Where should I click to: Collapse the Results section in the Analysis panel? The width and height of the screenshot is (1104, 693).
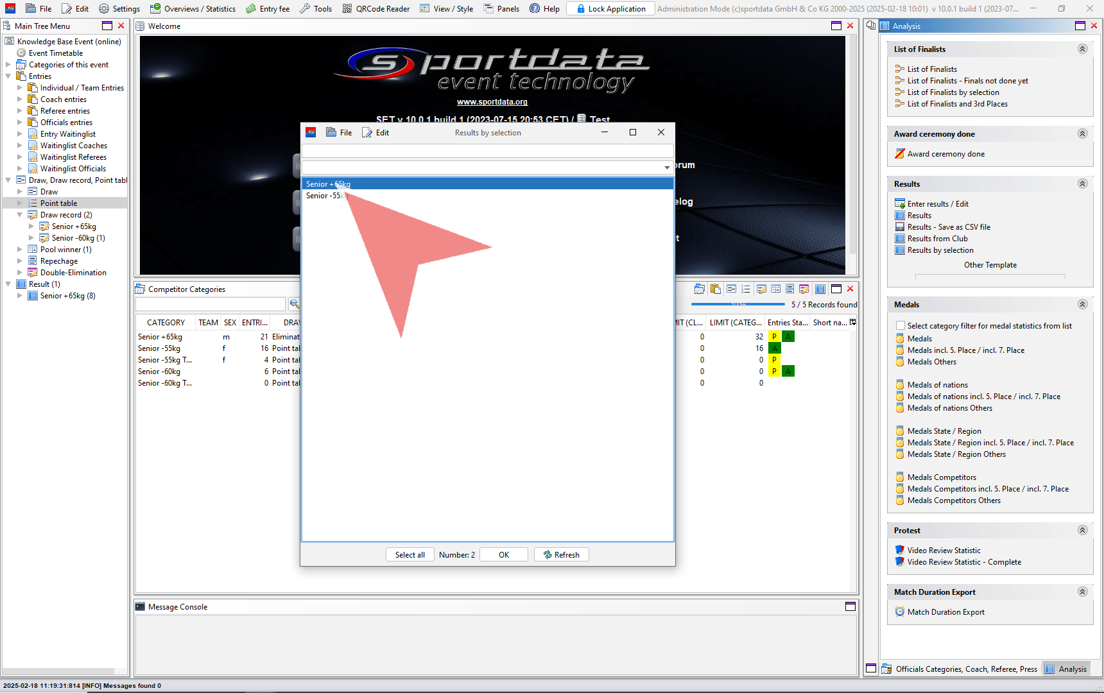tap(1082, 184)
